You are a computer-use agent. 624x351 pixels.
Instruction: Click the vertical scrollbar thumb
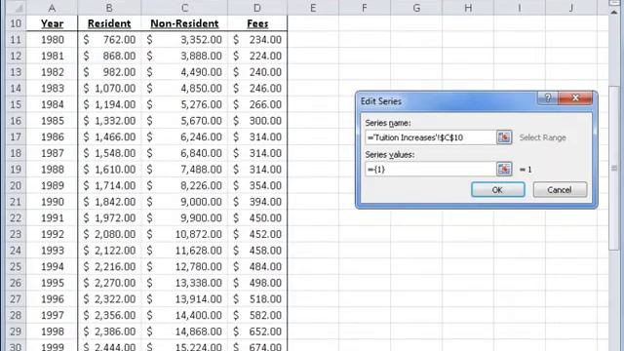[x=614, y=167]
